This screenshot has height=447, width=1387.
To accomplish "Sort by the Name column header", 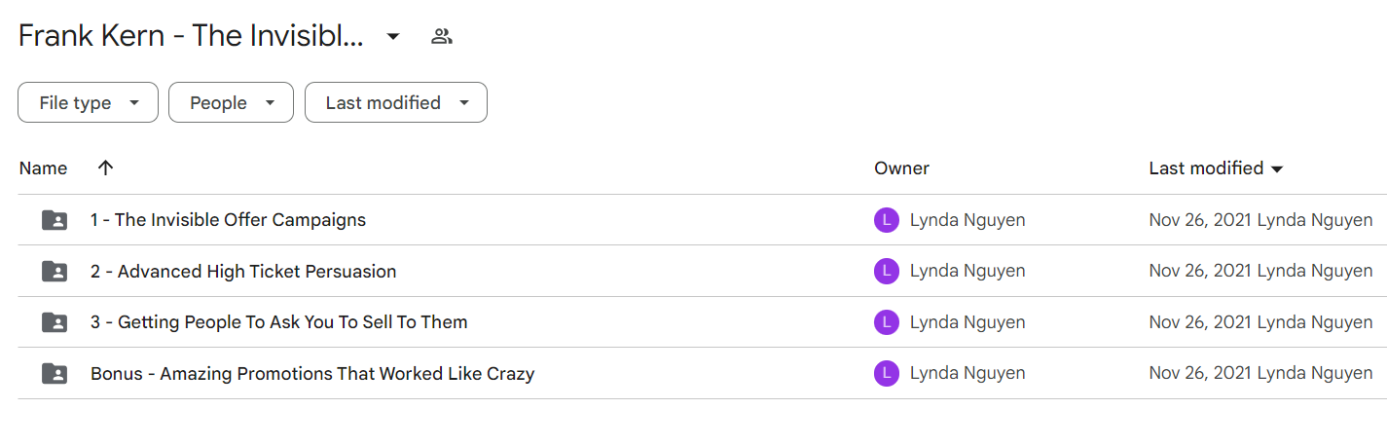I will pos(44,168).
